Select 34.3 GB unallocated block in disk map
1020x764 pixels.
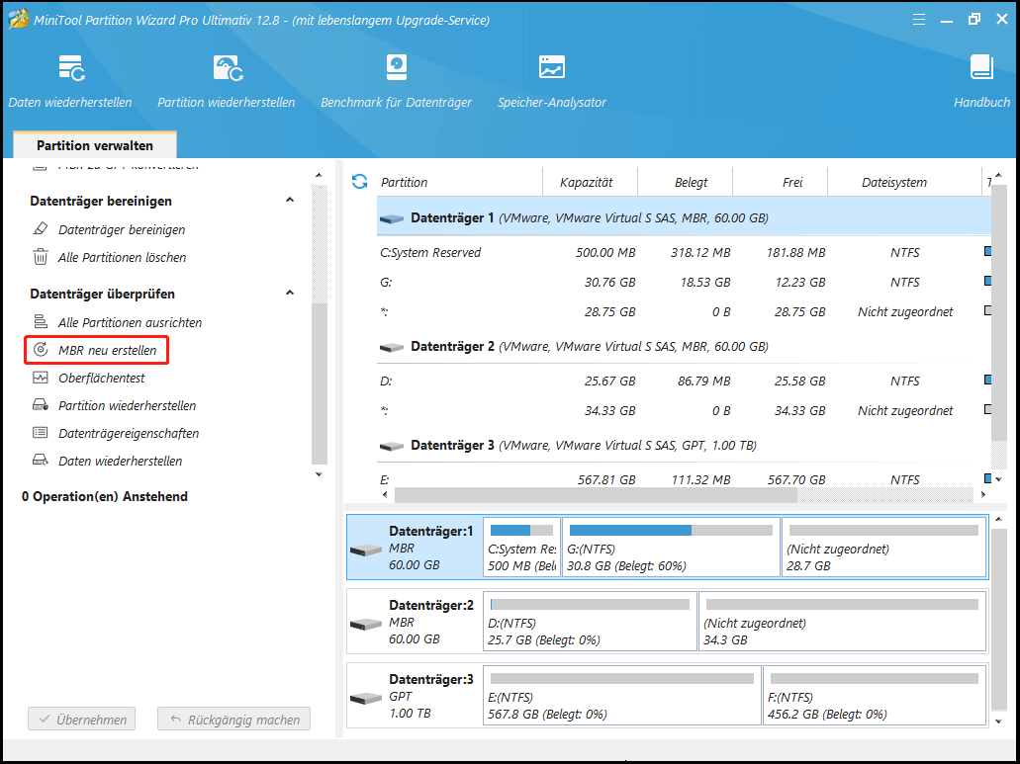coord(842,621)
